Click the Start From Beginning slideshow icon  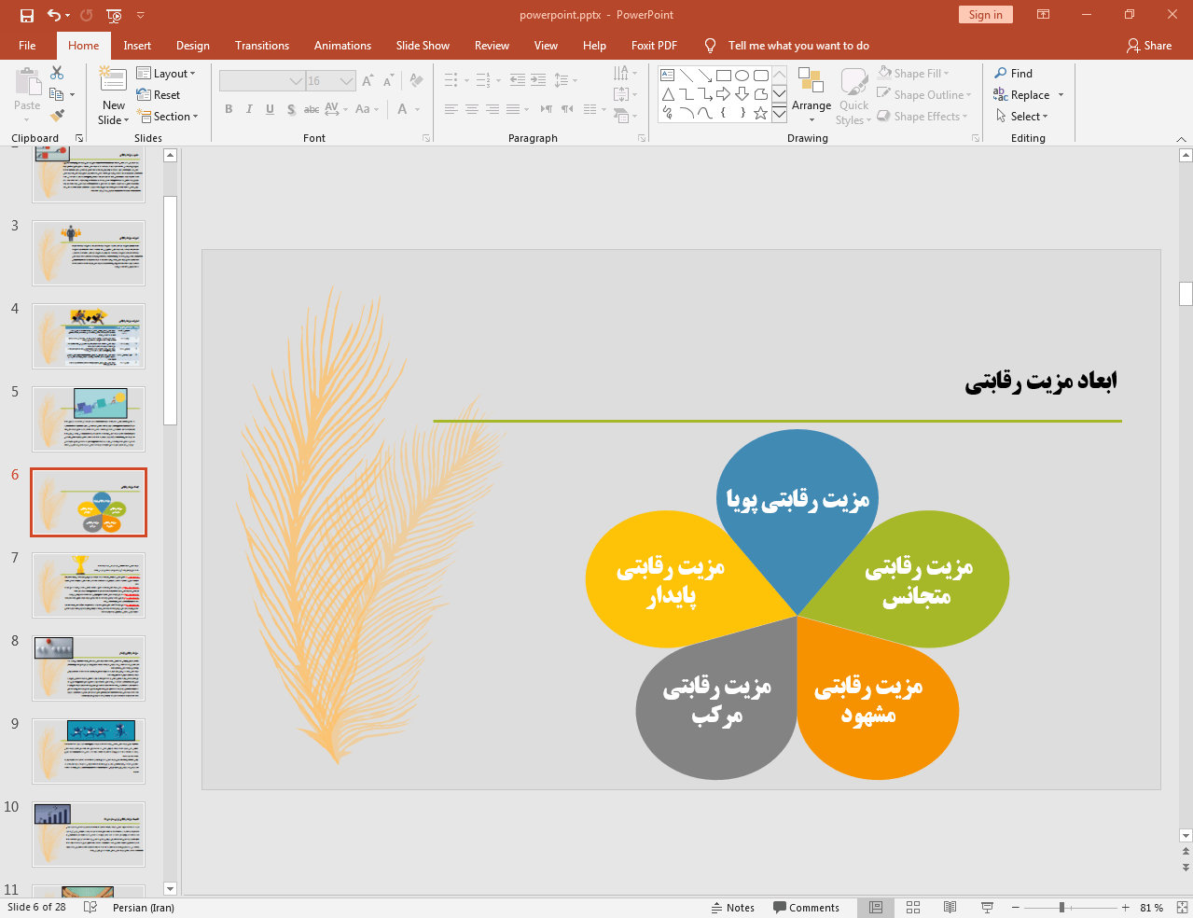pyautogui.click(x=114, y=15)
